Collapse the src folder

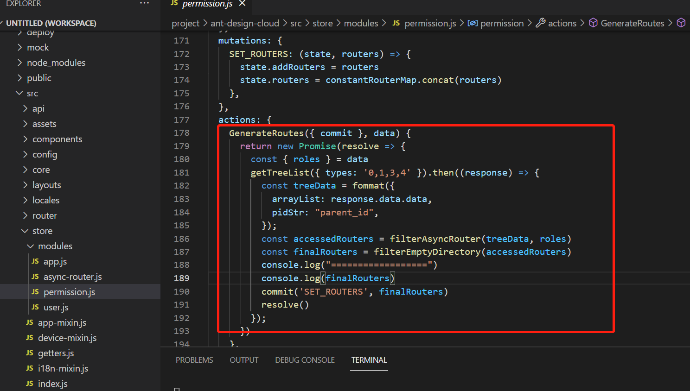tap(32, 93)
